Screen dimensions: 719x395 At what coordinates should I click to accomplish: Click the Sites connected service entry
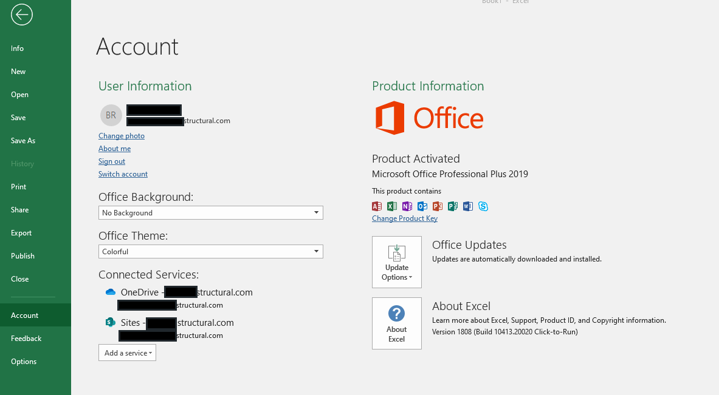(170, 329)
